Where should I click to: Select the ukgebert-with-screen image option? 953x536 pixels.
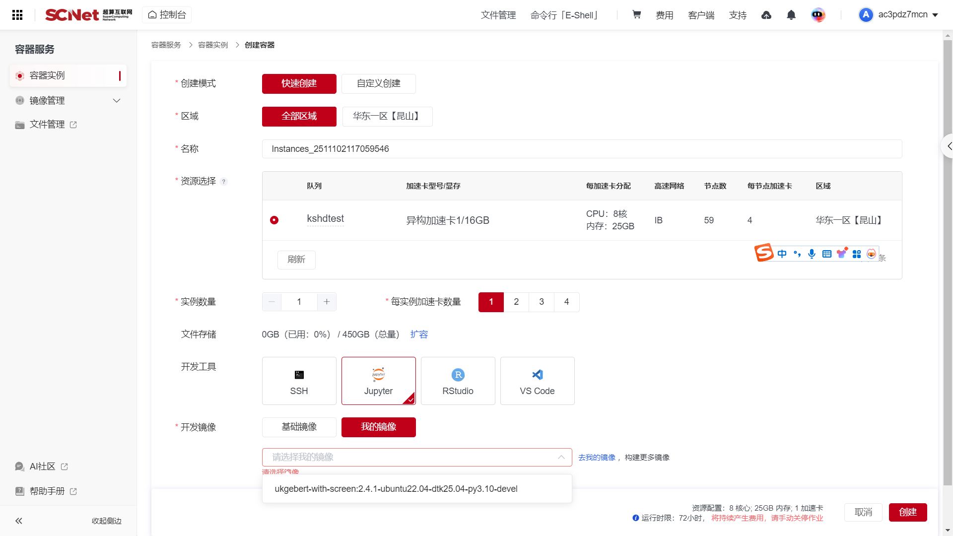[396, 488]
